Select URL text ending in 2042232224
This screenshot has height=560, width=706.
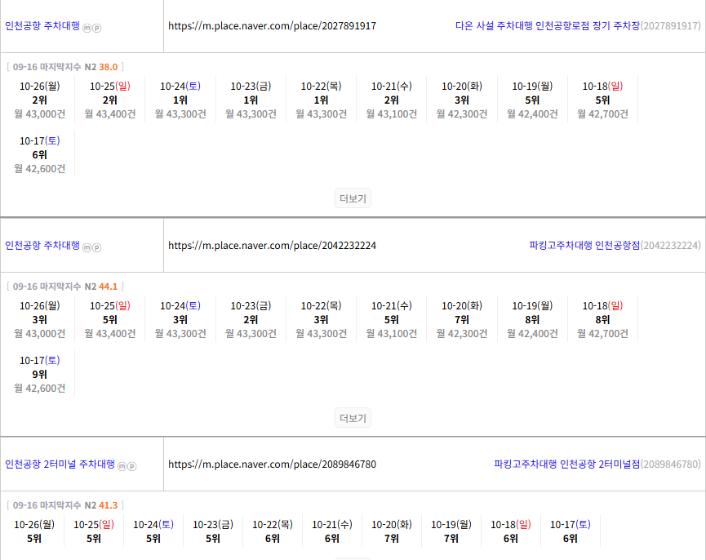272,246
